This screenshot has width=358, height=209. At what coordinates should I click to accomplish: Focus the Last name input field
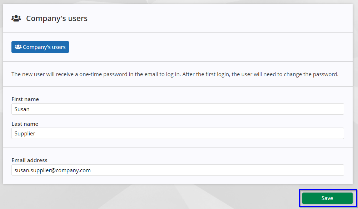[x=178, y=133]
